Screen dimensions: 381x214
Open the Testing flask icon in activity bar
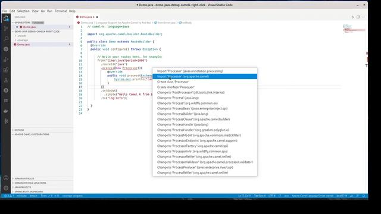click(6, 80)
